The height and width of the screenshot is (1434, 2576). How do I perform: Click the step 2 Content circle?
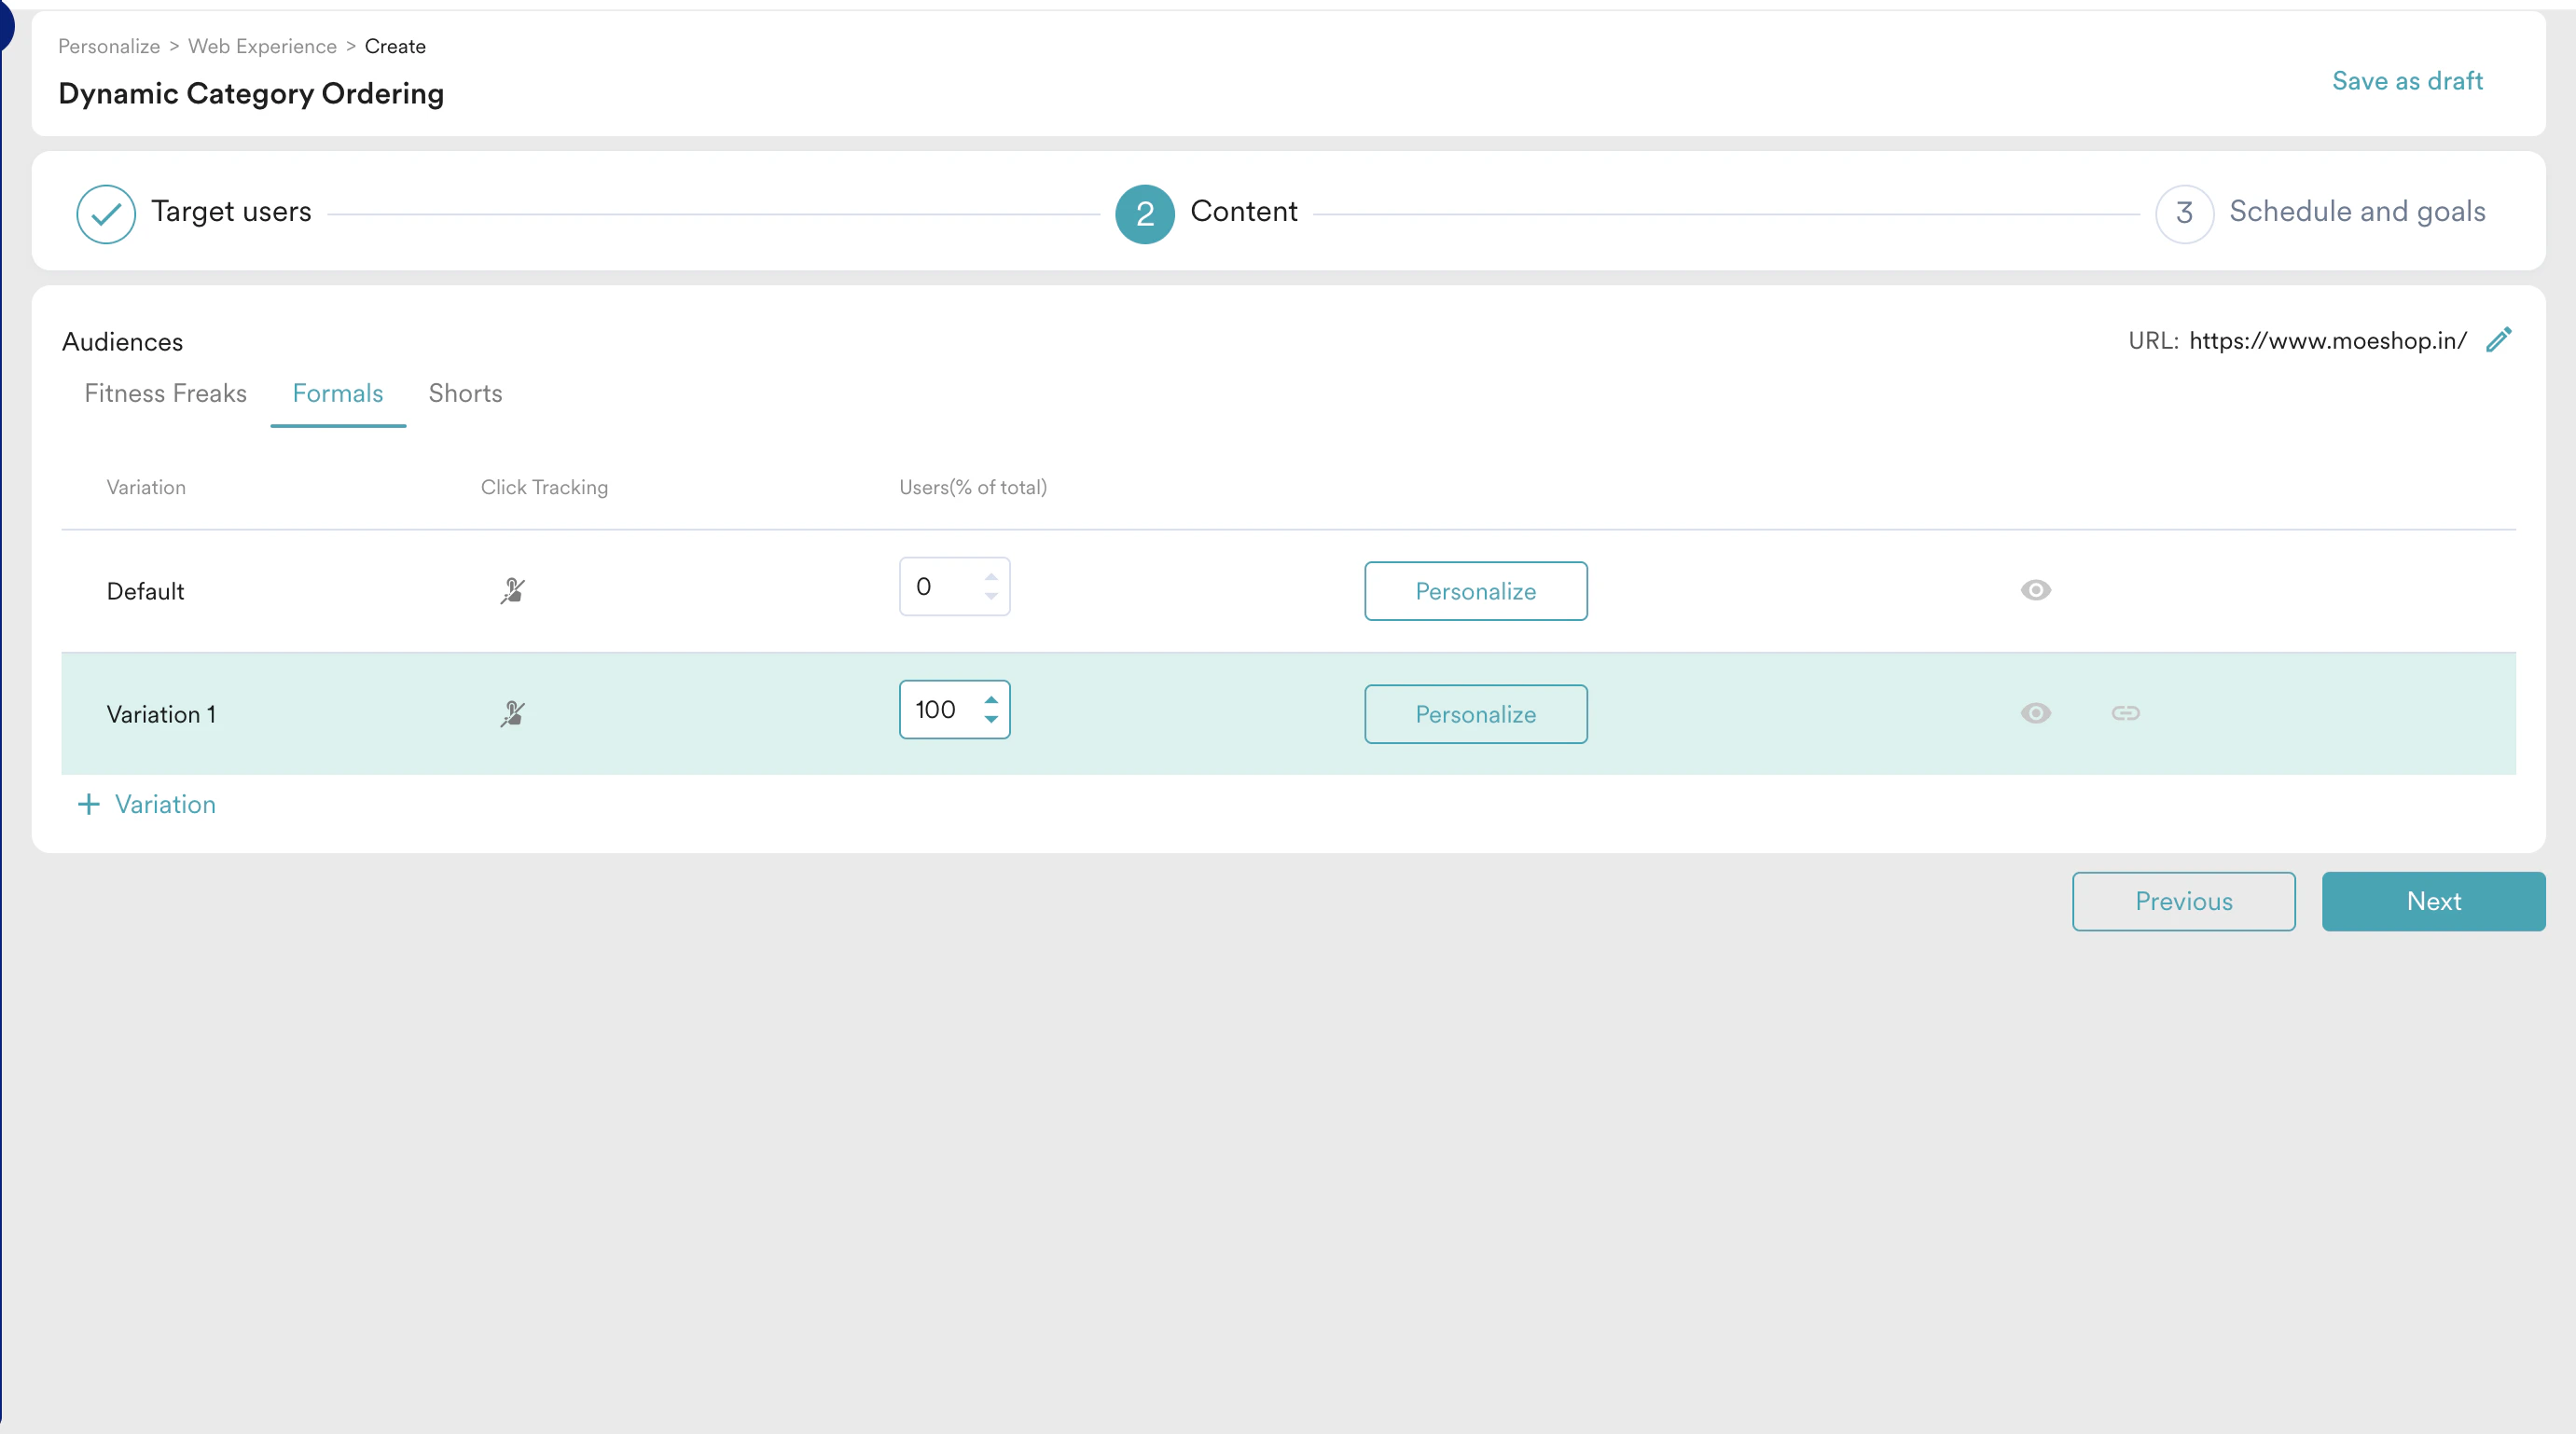coord(1144,213)
